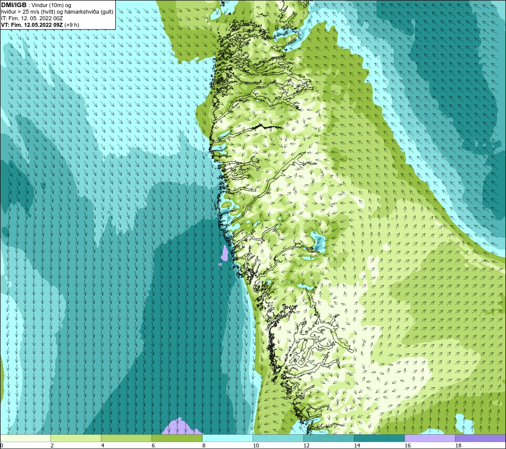The image size is (506, 449).
Task: Click the 'IT: Fim. 12. 05. 2022 00Z' line
Action: [32, 18]
